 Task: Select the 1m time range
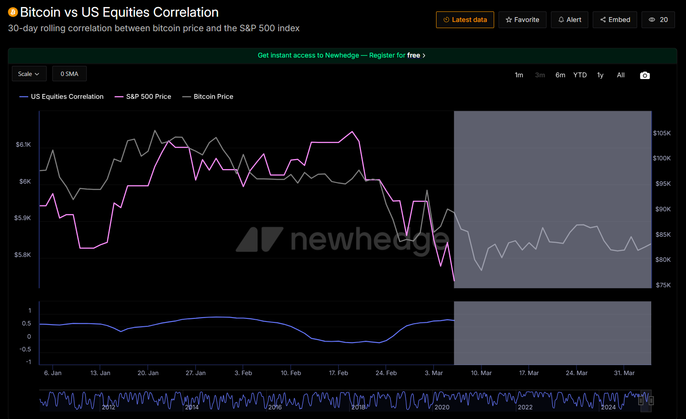(x=519, y=75)
